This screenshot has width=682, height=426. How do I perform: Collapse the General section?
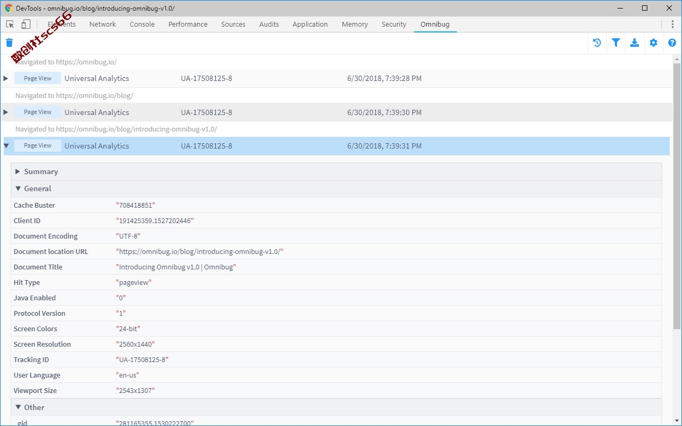point(18,189)
